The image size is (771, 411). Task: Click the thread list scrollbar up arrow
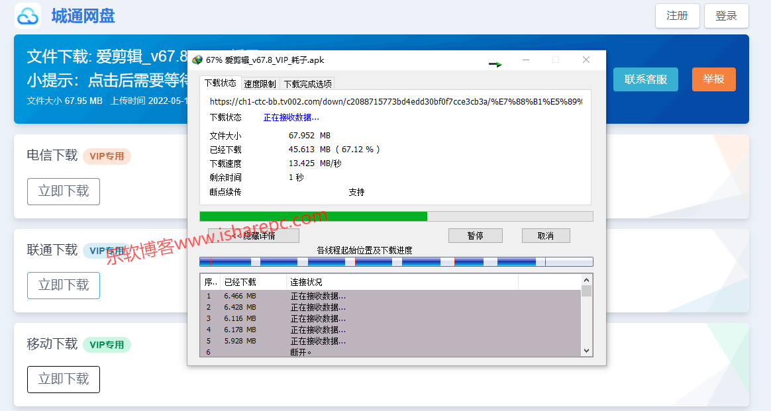tap(586, 280)
